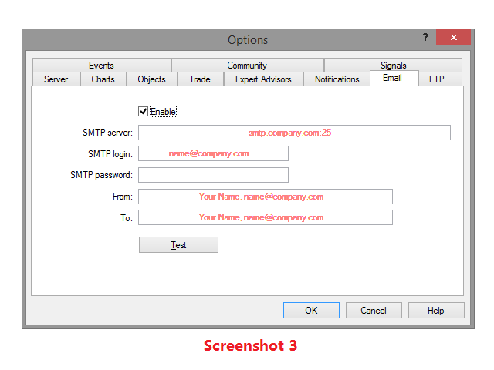
Task: Click the Cancel button
Action: [374, 311]
